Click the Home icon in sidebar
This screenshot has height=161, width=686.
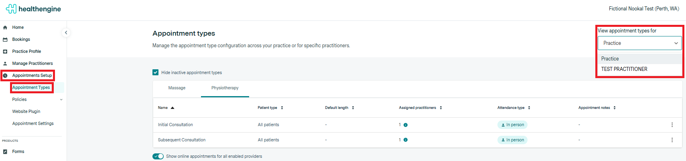pyautogui.click(x=5, y=28)
